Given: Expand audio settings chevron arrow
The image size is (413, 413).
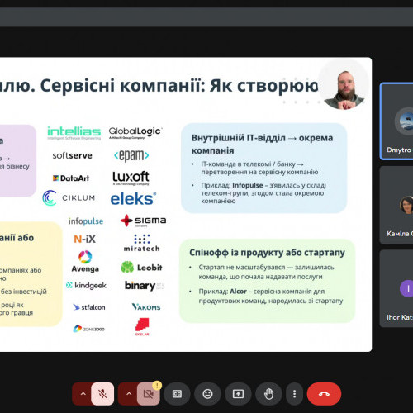Looking at the screenshot, I should [83, 394].
